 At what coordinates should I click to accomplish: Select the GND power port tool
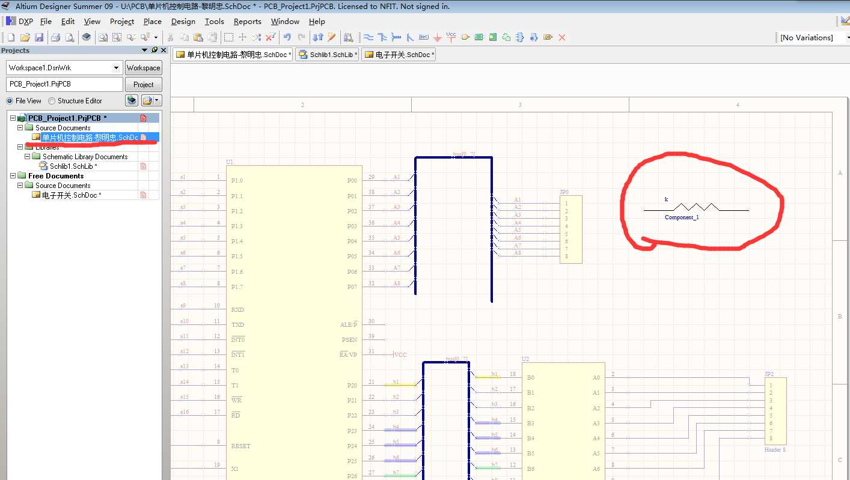coord(437,37)
